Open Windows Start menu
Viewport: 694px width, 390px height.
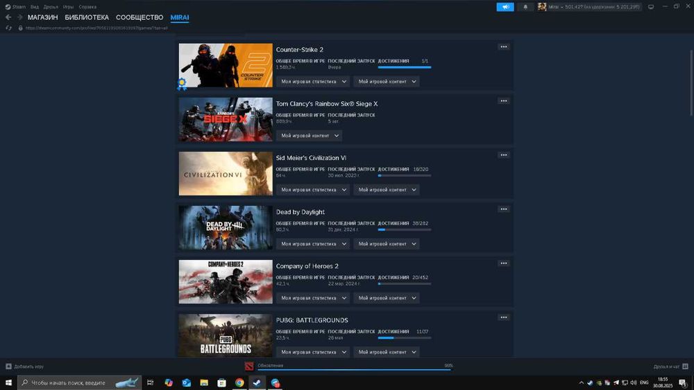point(8,382)
